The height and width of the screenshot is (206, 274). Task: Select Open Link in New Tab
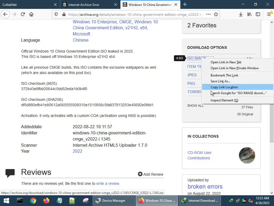pyautogui.click(x=226, y=62)
